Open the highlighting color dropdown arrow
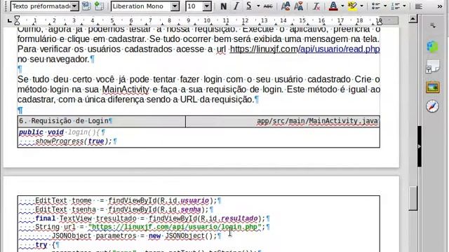This screenshot has height=252, width=449. (x=362, y=6)
